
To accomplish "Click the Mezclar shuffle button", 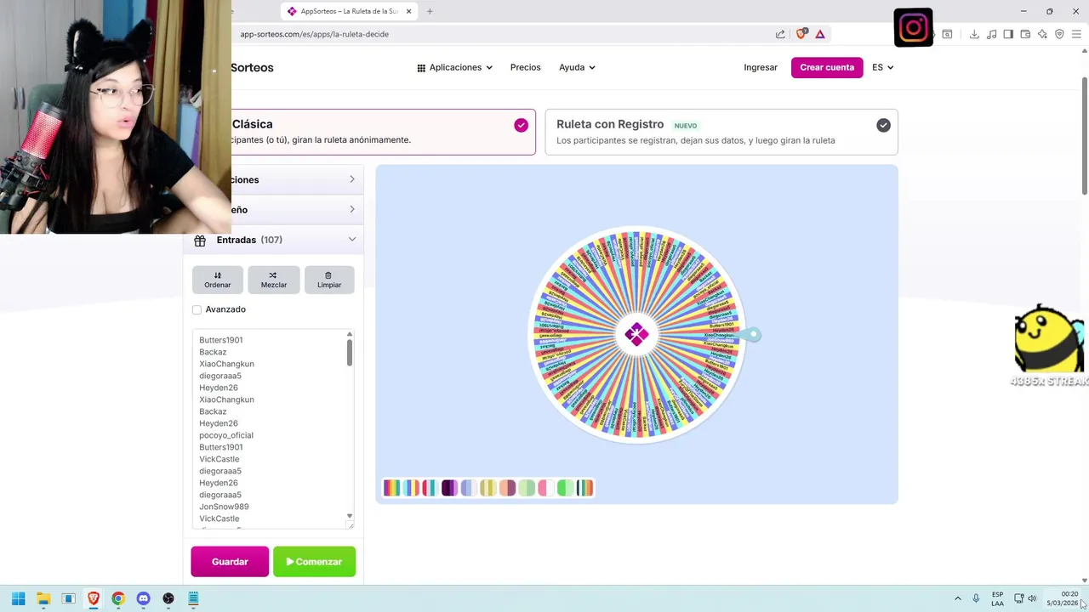I will click(x=274, y=280).
